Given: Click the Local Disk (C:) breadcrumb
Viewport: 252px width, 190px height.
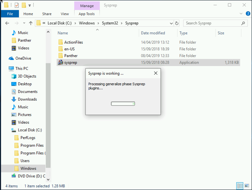Looking at the screenshot, I should (59, 23).
